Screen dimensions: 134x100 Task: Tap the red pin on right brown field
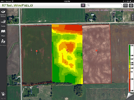click(96, 51)
